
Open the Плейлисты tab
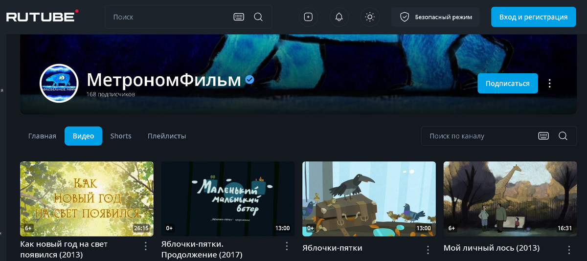click(x=167, y=136)
